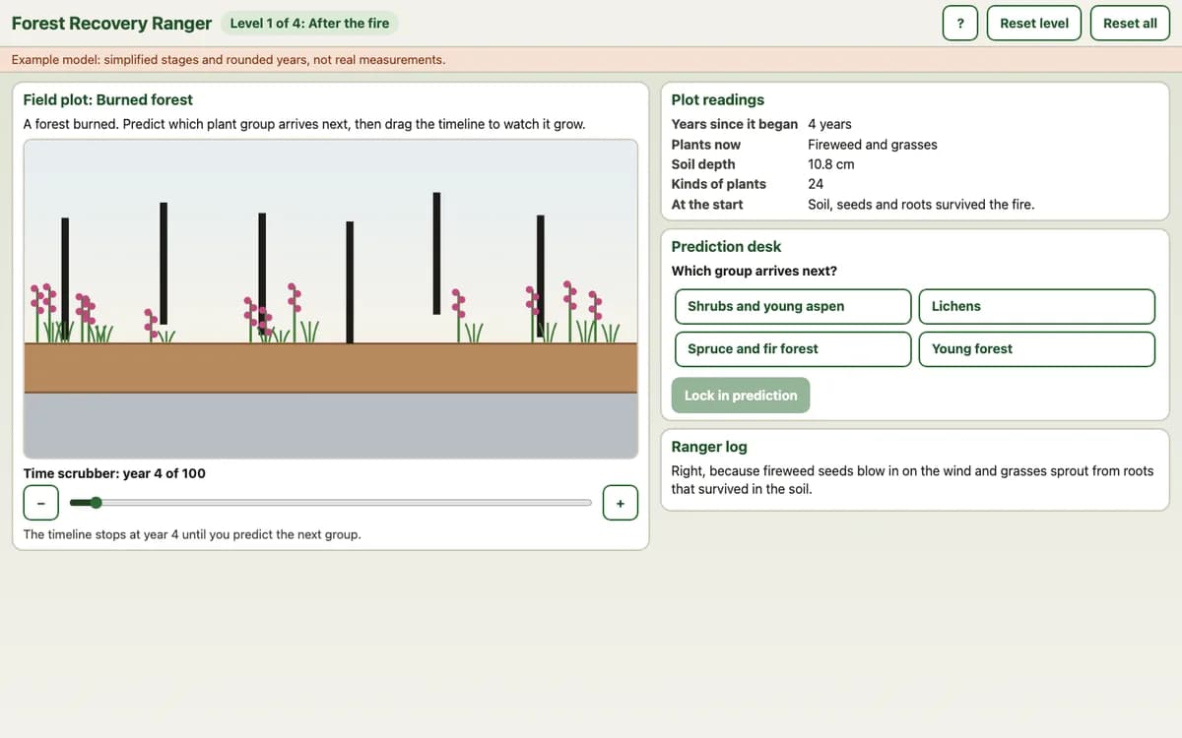Click the time scrubber slider handle
This screenshot has width=1182, height=738.
(x=96, y=503)
